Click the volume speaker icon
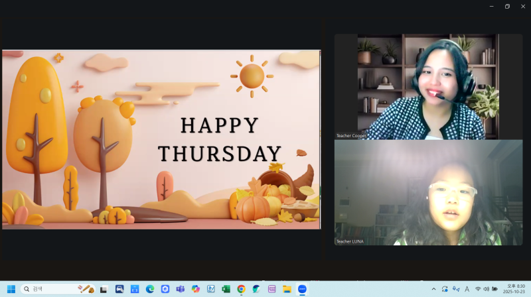The image size is (531, 297). [x=487, y=289]
